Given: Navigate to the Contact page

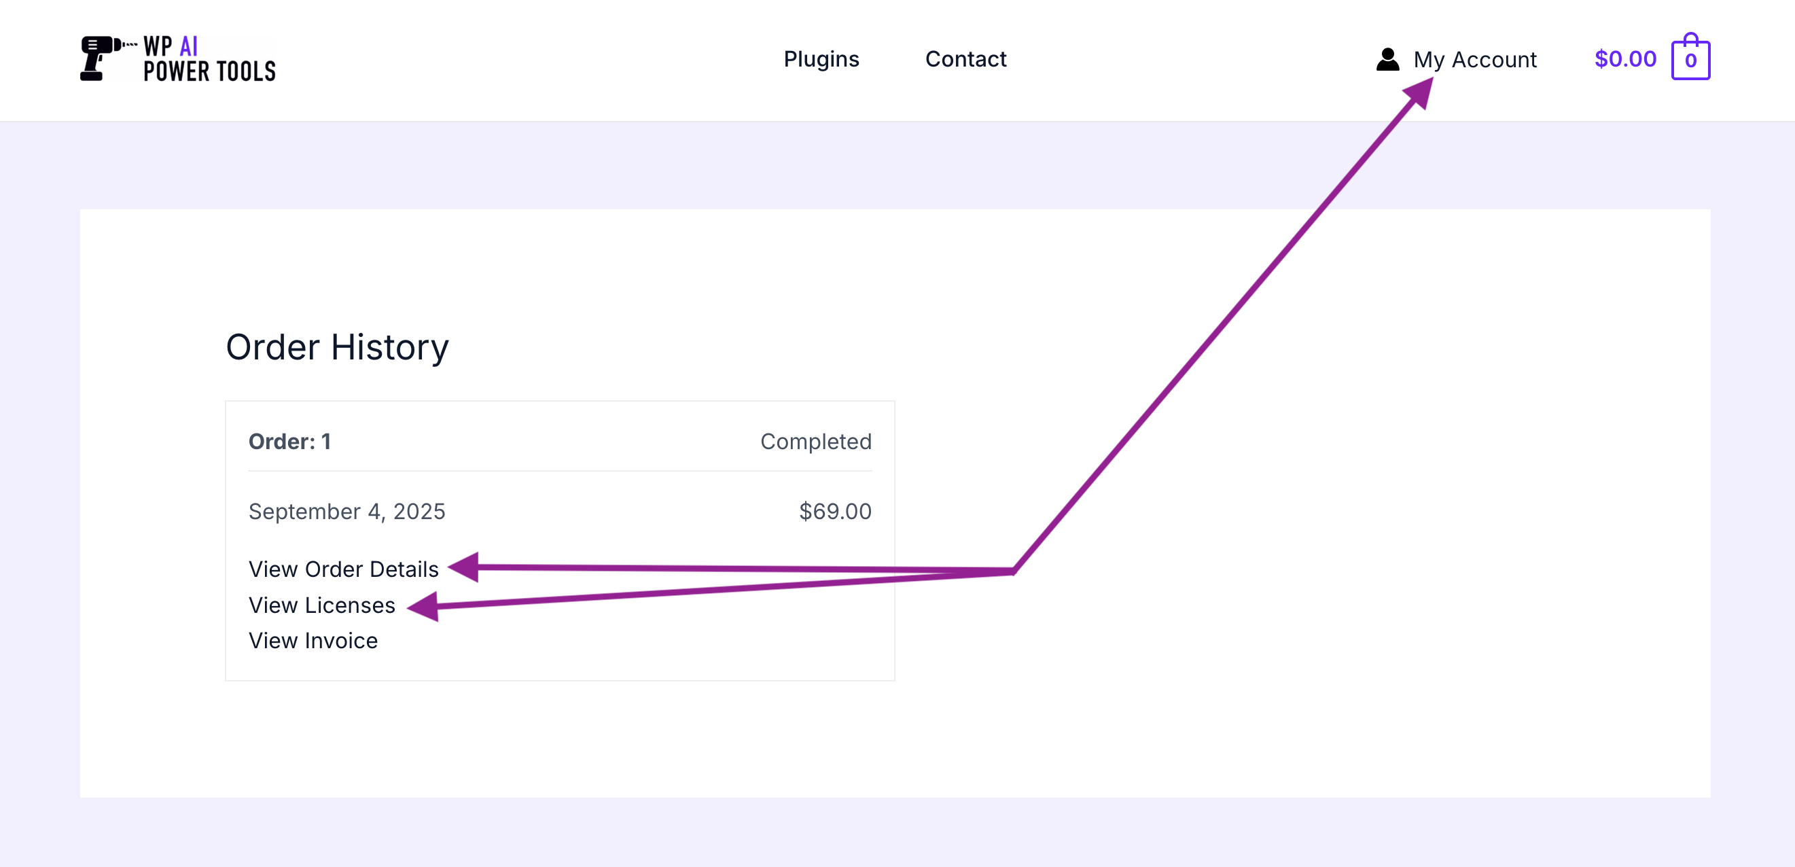Looking at the screenshot, I should (x=965, y=59).
